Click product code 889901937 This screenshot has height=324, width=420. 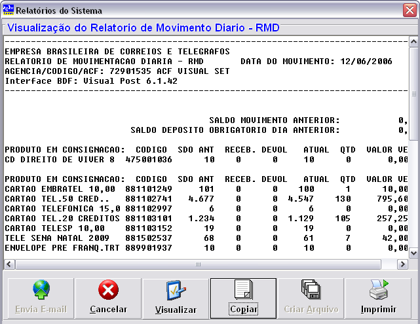pyautogui.click(x=149, y=248)
